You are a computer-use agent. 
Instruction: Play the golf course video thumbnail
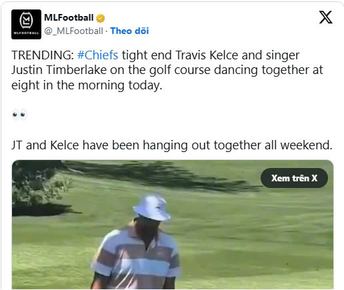coord(173,225)
